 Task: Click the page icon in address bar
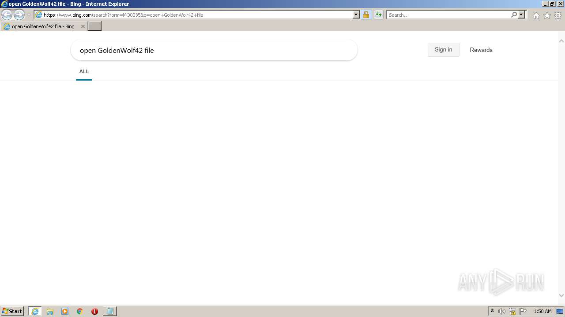point(39,15)
